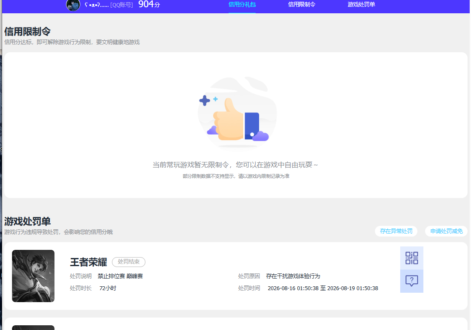This screenshot has height=330, width=471.
Task: Click the user avatar in header
Action: click(73, 5)
